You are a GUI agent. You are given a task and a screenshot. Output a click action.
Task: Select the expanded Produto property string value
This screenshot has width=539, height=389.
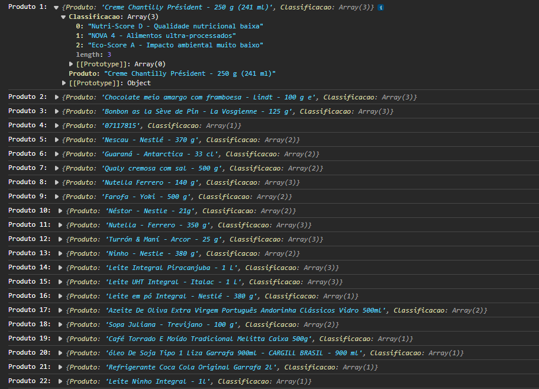[x=190, y=73]
